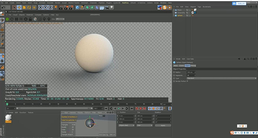Viewport: 258px width, 138px height.
Task: Activate the Move tool
Action: [x=19, y=8]
